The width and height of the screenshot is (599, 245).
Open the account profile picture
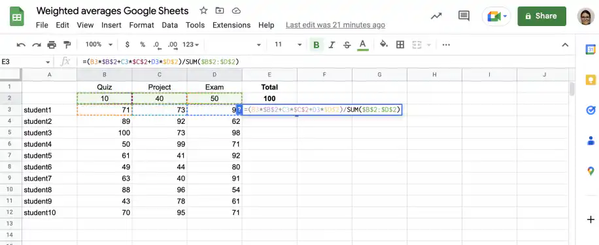click(585, 16)
